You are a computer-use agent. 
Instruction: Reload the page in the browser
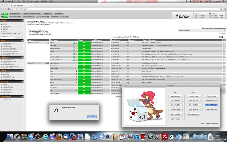coord(9,9)
